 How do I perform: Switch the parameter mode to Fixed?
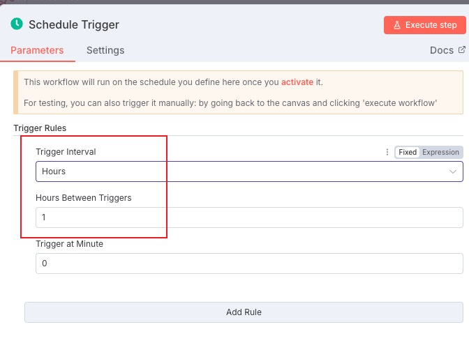pos(408,152)
